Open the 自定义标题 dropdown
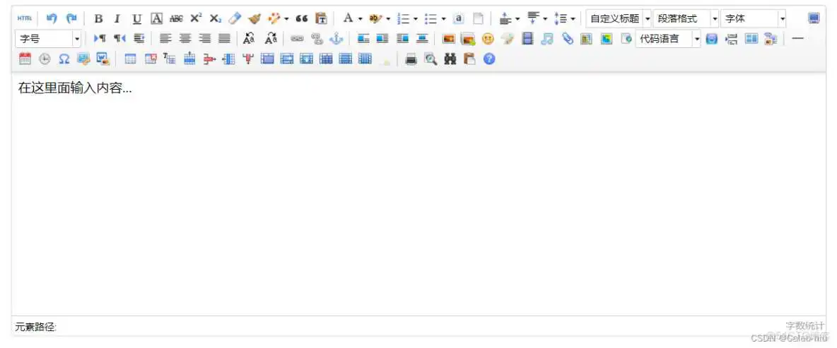Image resolution: width=837 pixels, height=348 pixels. (x=618, y=19)
